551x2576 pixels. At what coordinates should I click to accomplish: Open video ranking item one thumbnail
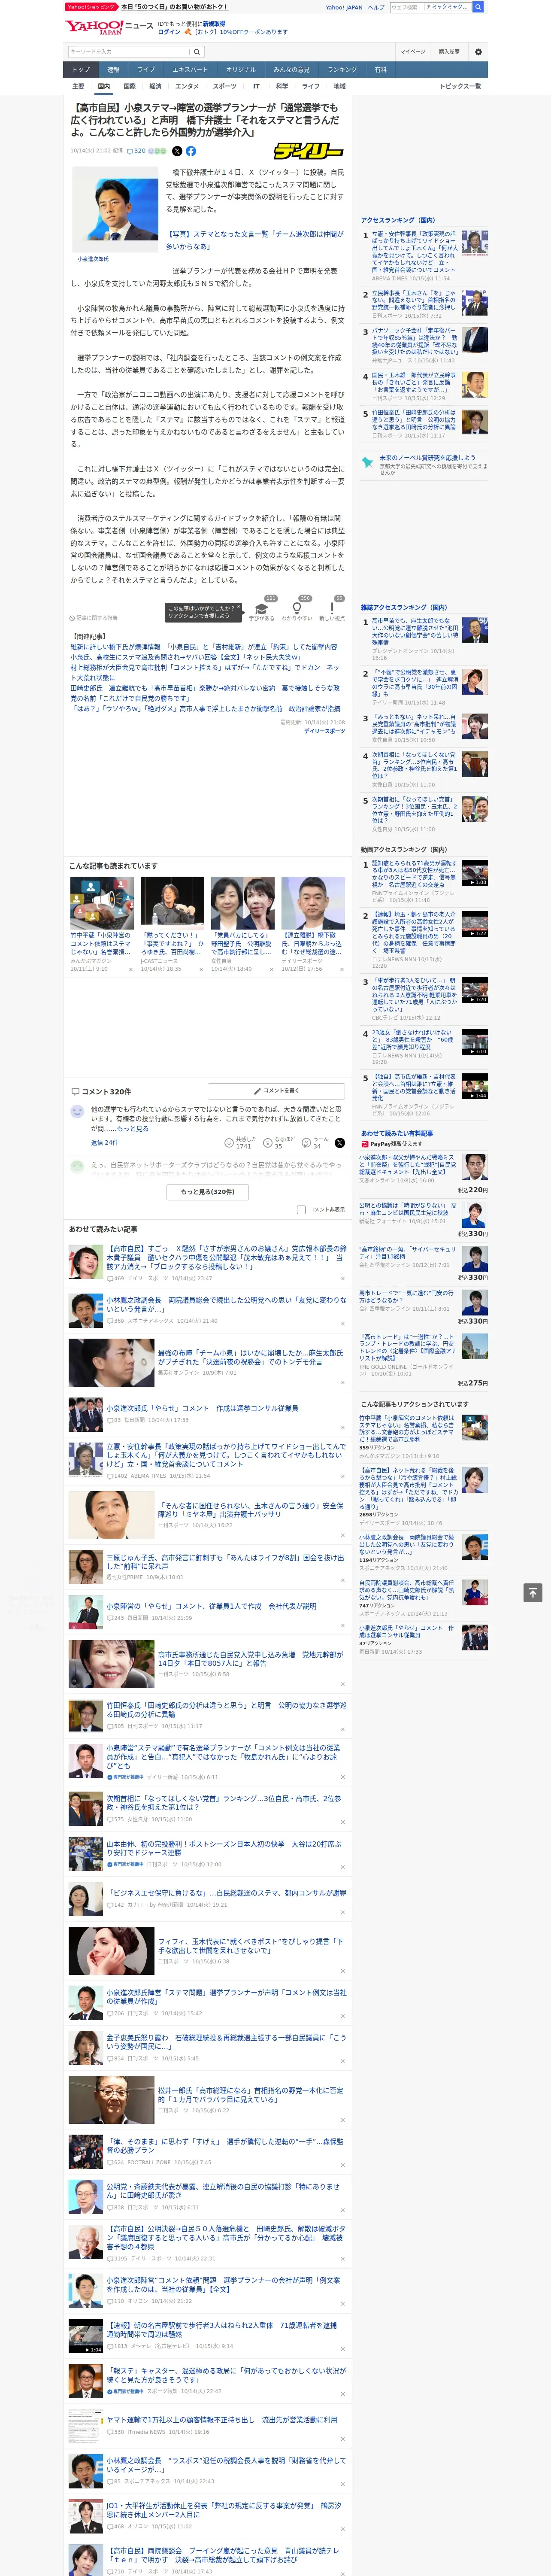tap(475, 873)
